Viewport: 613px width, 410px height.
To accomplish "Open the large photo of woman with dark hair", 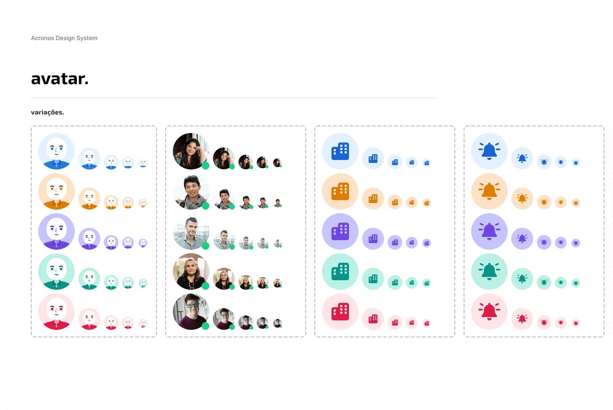I will (x=191, y=151).
